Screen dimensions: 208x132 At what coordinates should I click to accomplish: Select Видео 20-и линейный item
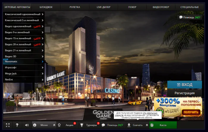(x=24, y=44)
